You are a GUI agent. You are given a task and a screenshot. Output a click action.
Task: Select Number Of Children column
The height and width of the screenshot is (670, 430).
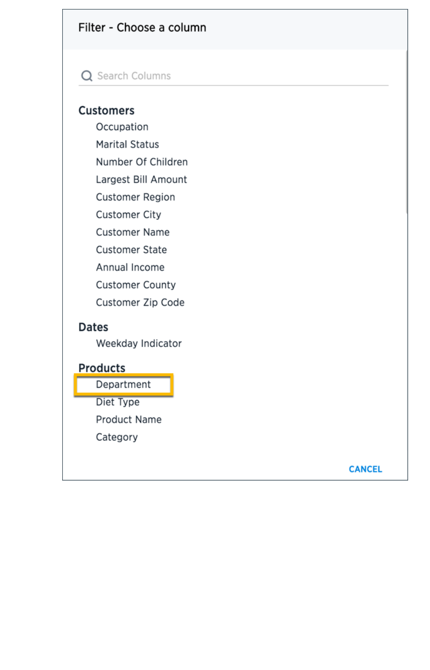142,162
